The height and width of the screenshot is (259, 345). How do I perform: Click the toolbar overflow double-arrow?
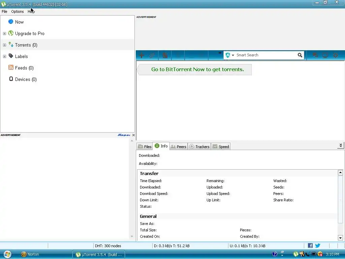tap(220, 53)
